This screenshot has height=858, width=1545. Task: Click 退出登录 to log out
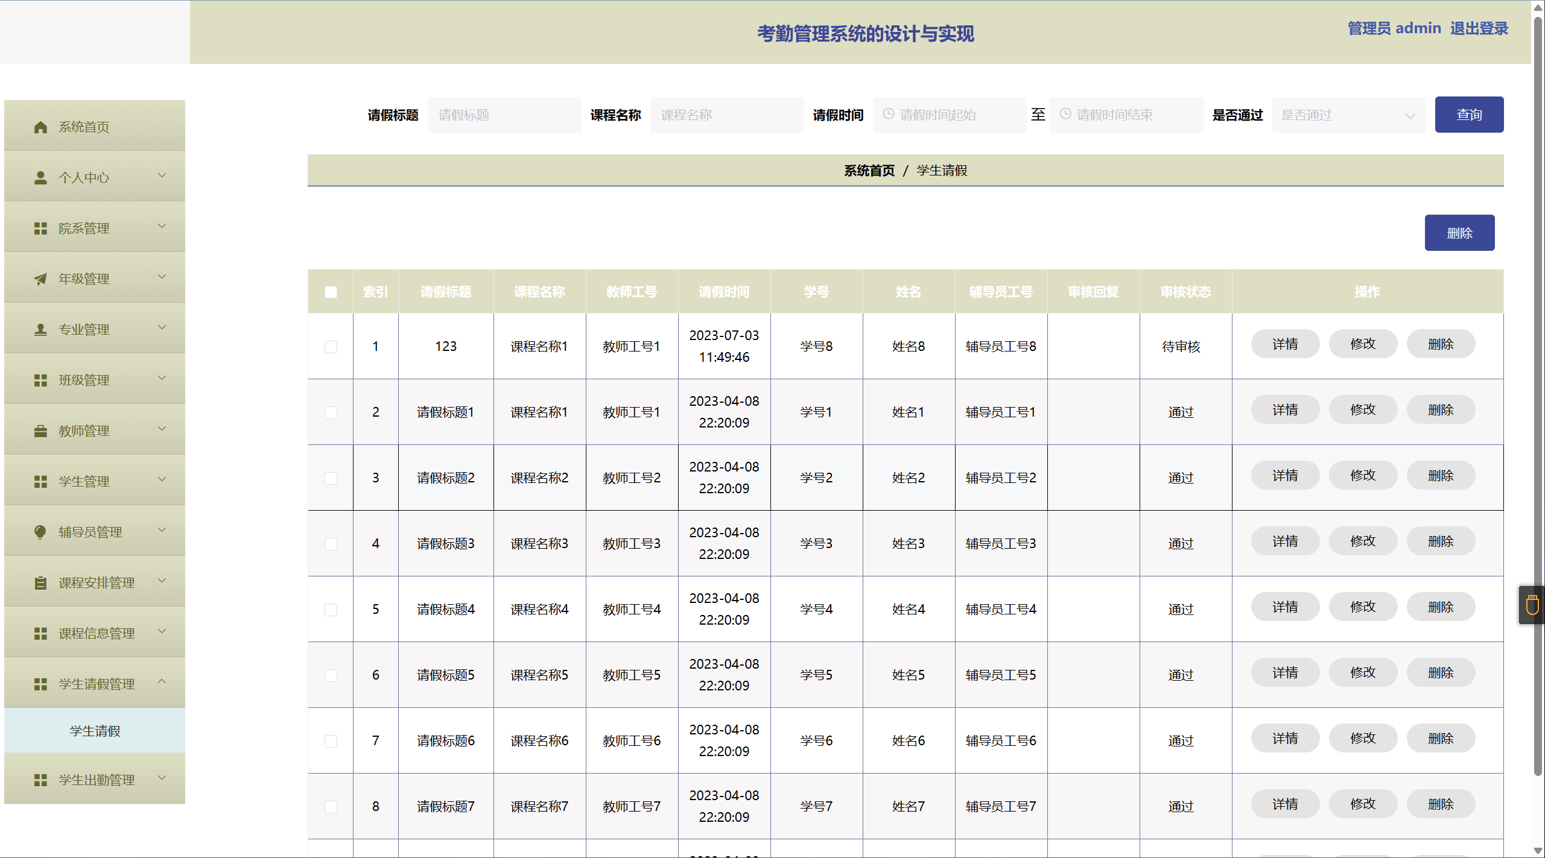(x=1479, y=28)
